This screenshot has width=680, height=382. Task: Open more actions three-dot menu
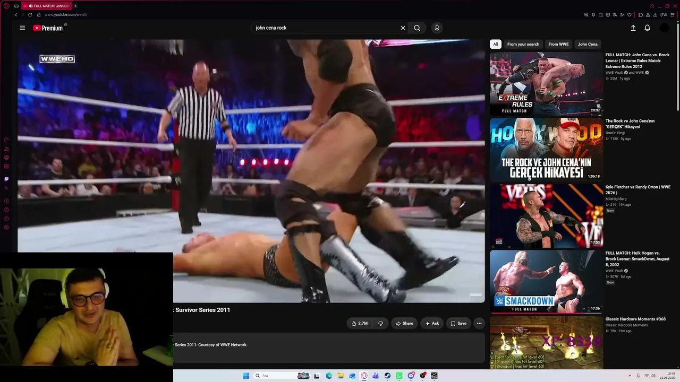click(479, 323)
